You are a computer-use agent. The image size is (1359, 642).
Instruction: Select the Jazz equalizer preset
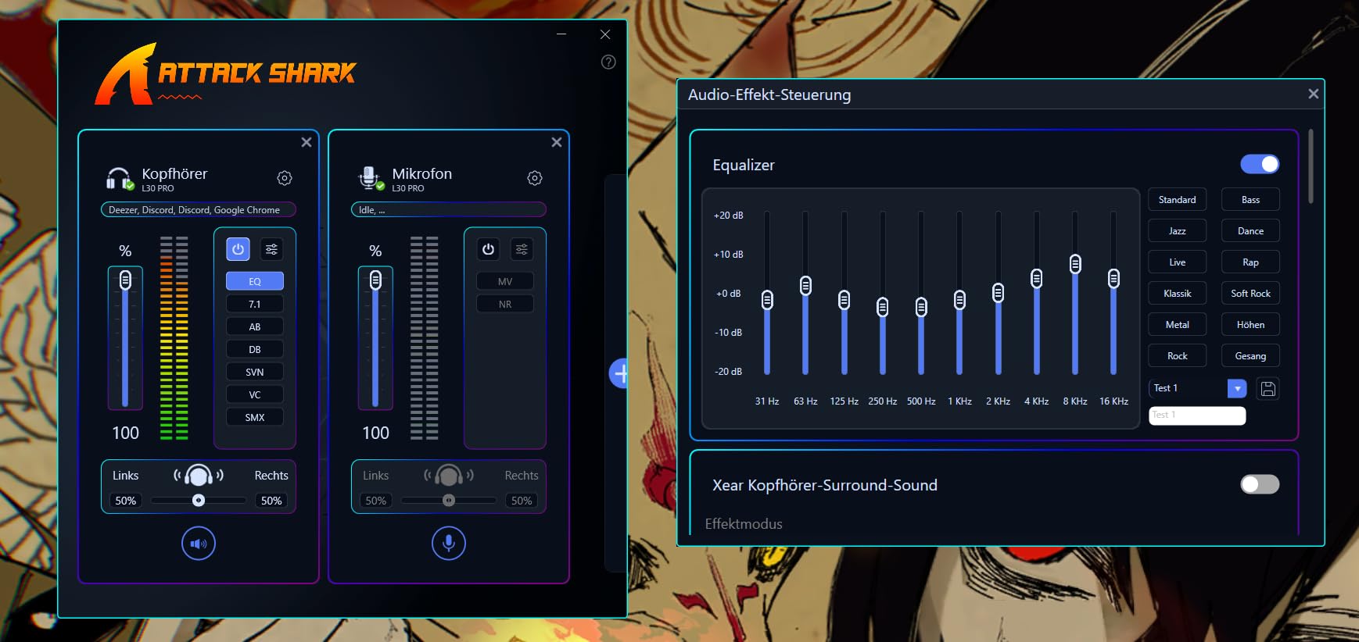(x=1177, y=230)
